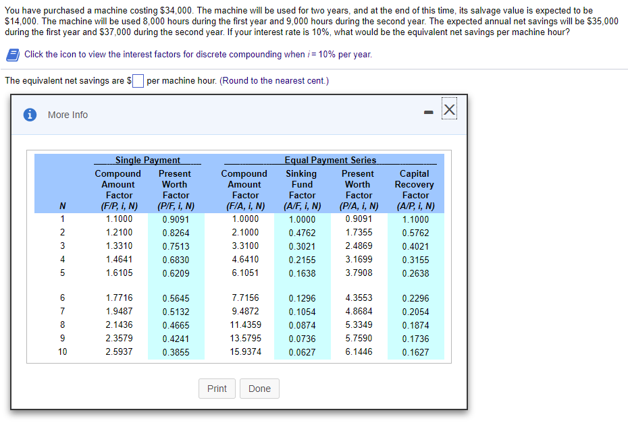Click the Print button
The image size is (628, 425).
(217, 389)
